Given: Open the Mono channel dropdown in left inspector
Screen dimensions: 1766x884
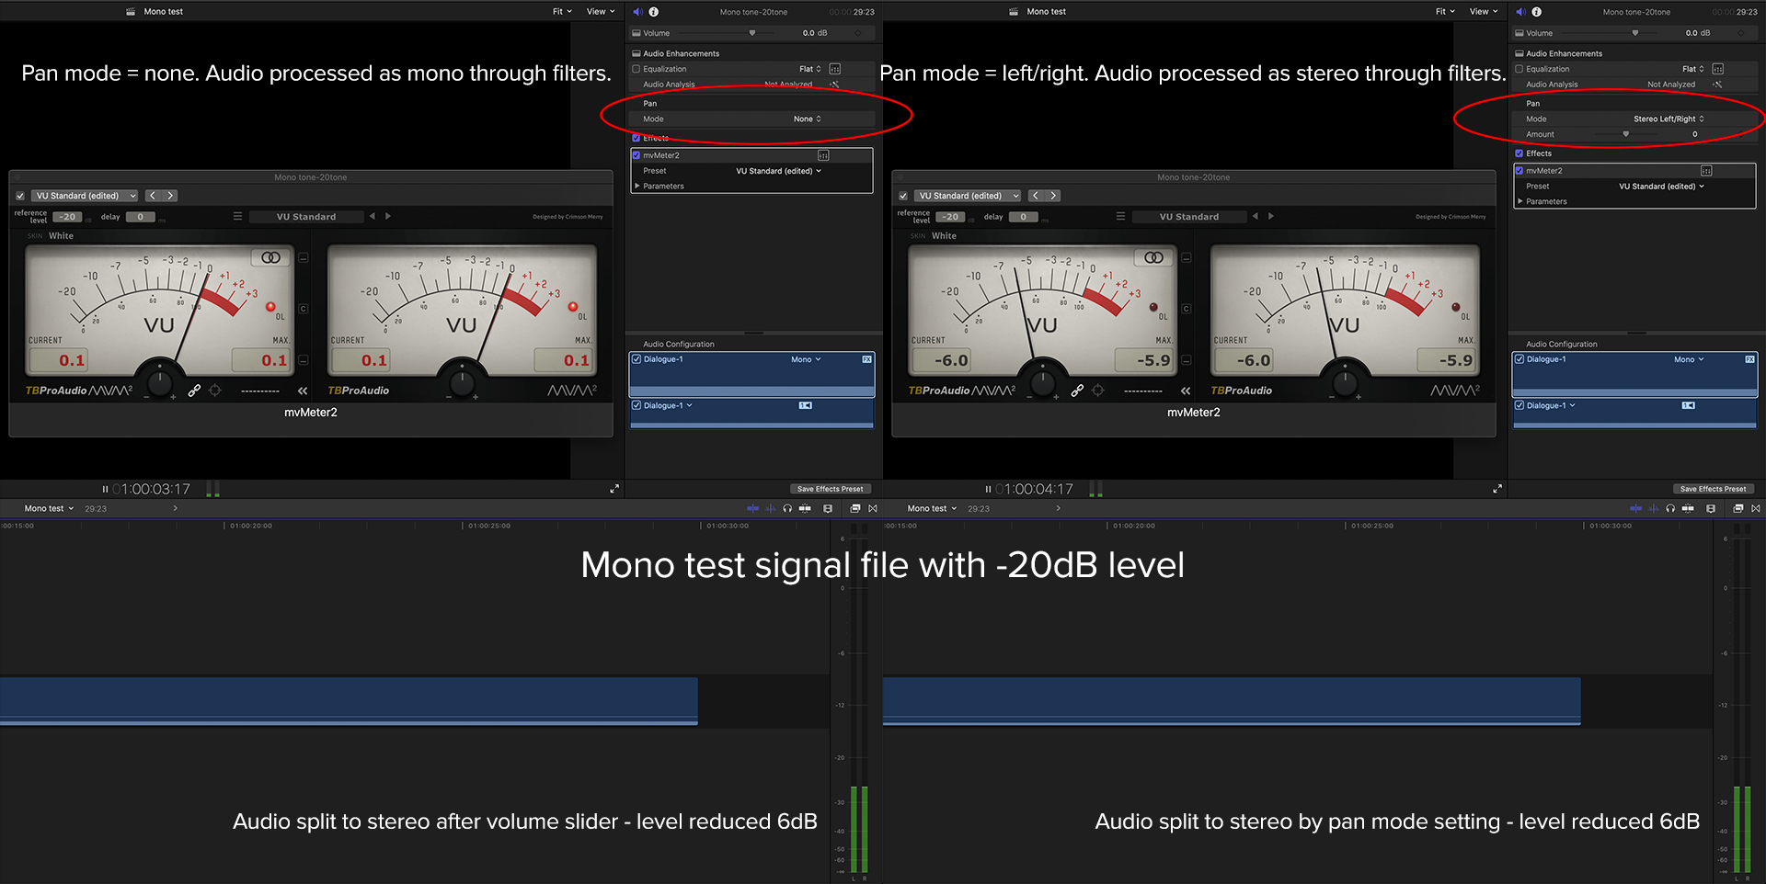Looking at the screenshot, I should (806, 359).
